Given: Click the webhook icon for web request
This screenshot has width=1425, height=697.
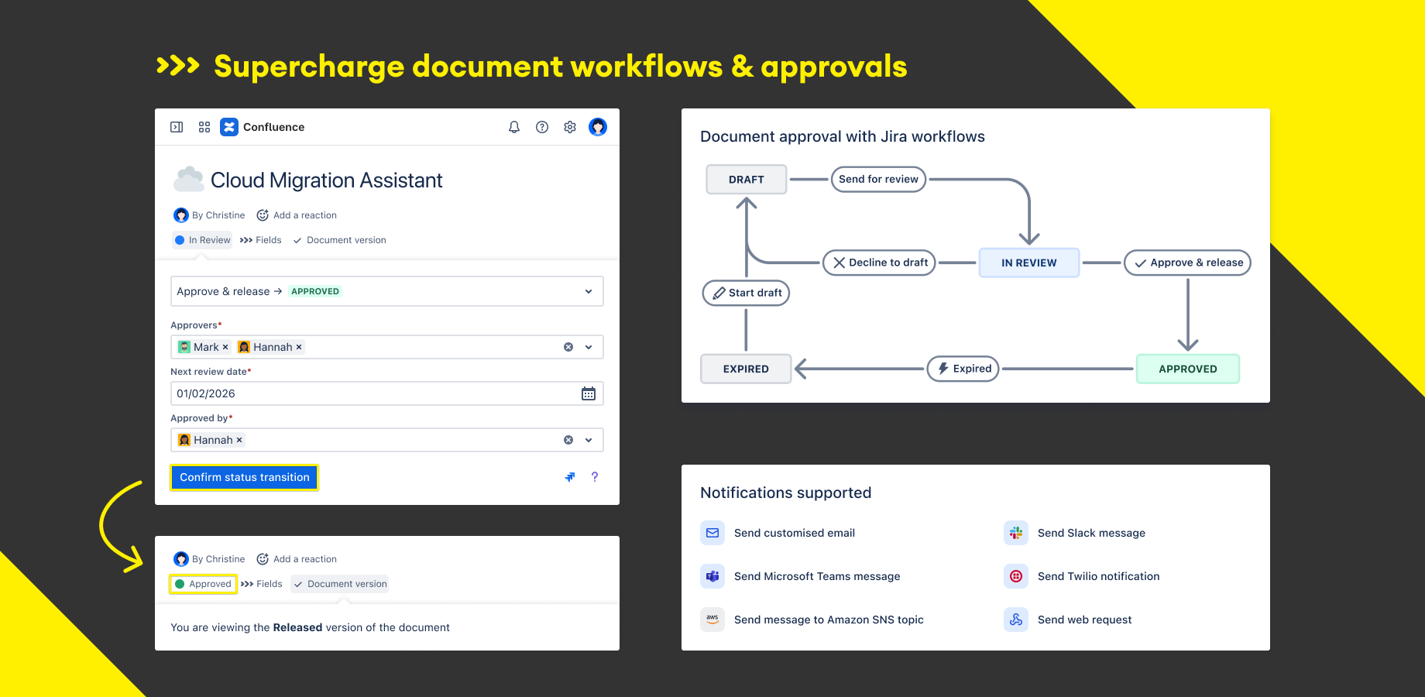Looking at the screenshot, I should tap(1016, 620).
